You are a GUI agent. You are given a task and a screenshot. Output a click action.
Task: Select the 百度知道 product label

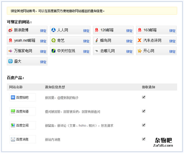click(22, 112)
